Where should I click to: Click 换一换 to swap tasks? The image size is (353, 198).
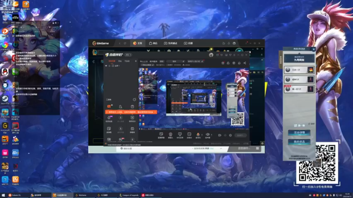pos(299,125)
